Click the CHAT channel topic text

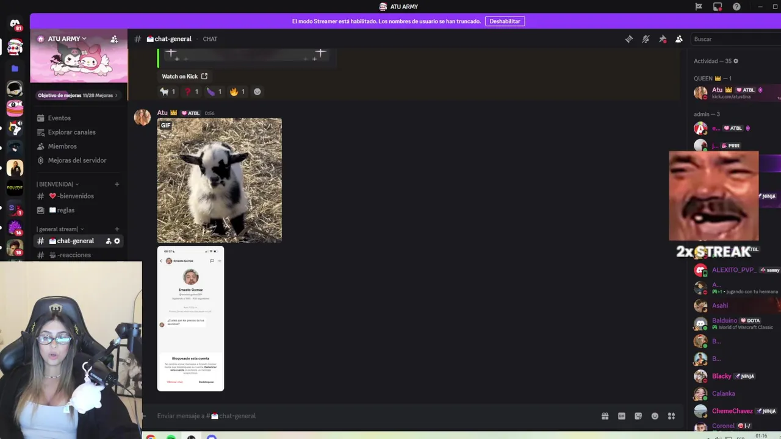pos(210,39)
